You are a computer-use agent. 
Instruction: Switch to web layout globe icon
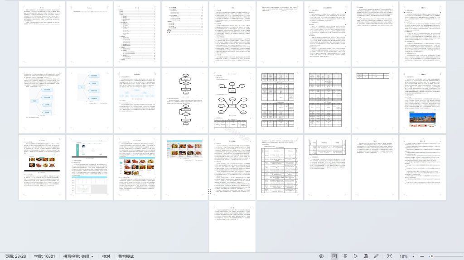[366, 256]
